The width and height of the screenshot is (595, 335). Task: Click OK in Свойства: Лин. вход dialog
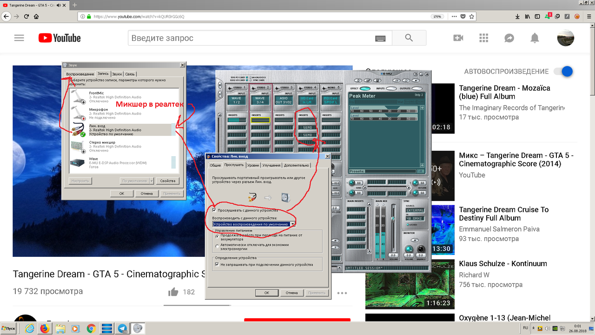(267, 293)
